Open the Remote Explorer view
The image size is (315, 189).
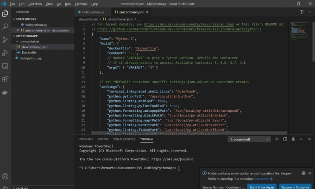point(5,66)
